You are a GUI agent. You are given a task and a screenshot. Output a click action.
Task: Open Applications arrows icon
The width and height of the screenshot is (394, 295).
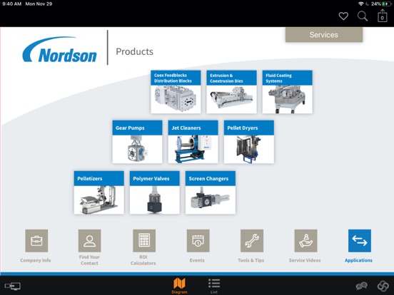(x=360, y=241)
